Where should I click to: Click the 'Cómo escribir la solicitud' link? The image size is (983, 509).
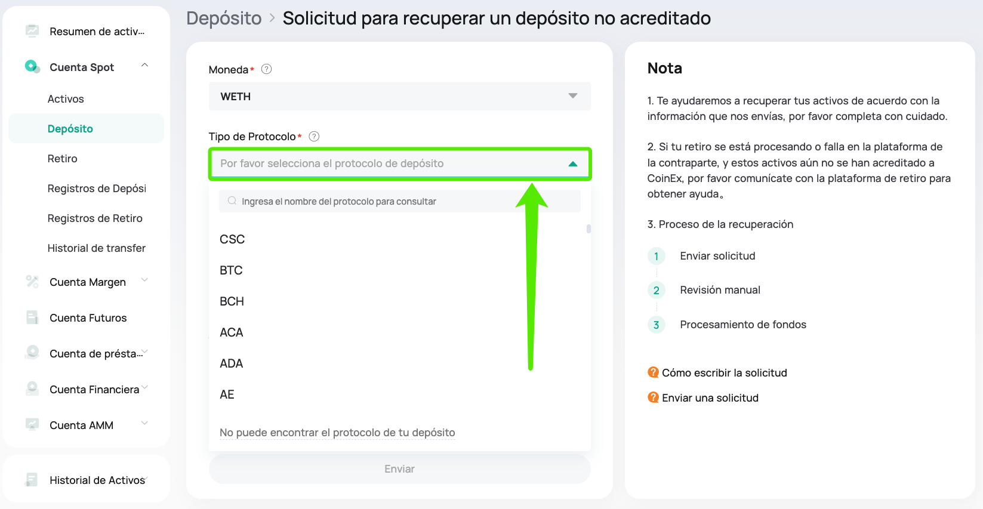pos(724,373)
